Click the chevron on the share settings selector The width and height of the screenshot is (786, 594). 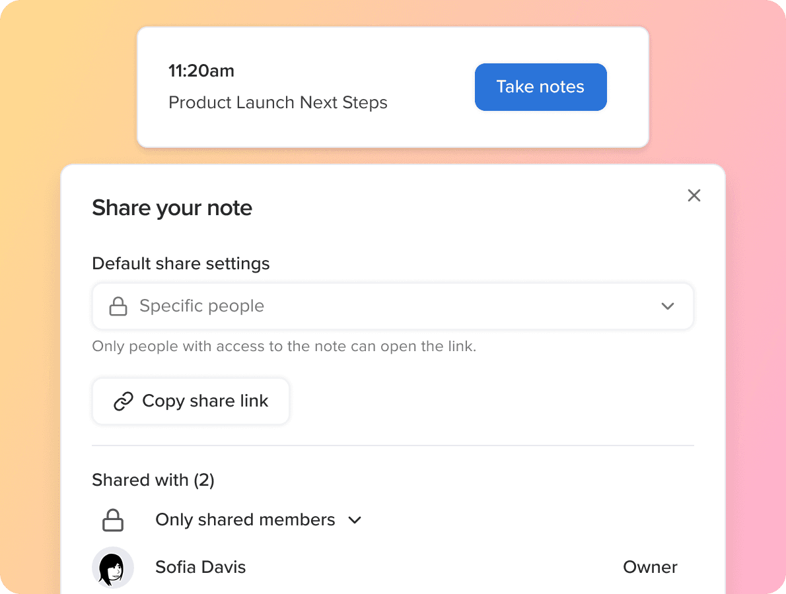click(668, 306)
